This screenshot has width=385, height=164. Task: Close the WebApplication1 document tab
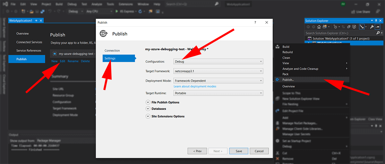click(41, 20)
